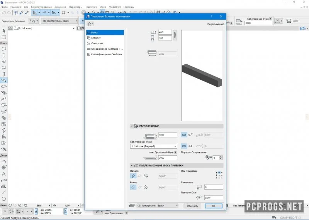Screen dimensions: 309x220
Task: Click the dialog help question mark
Action: click(212, 16)
